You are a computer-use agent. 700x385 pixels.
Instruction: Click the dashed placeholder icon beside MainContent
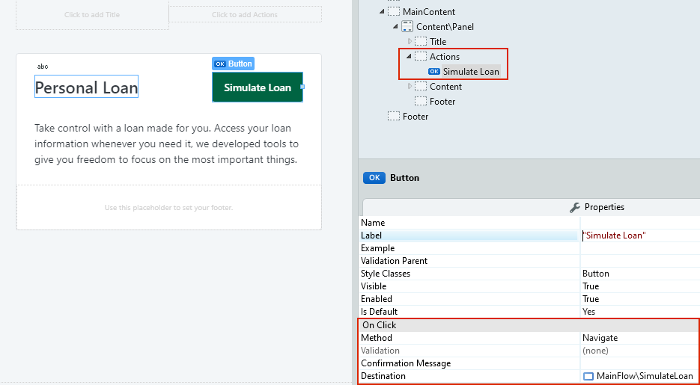pos(394,12)
